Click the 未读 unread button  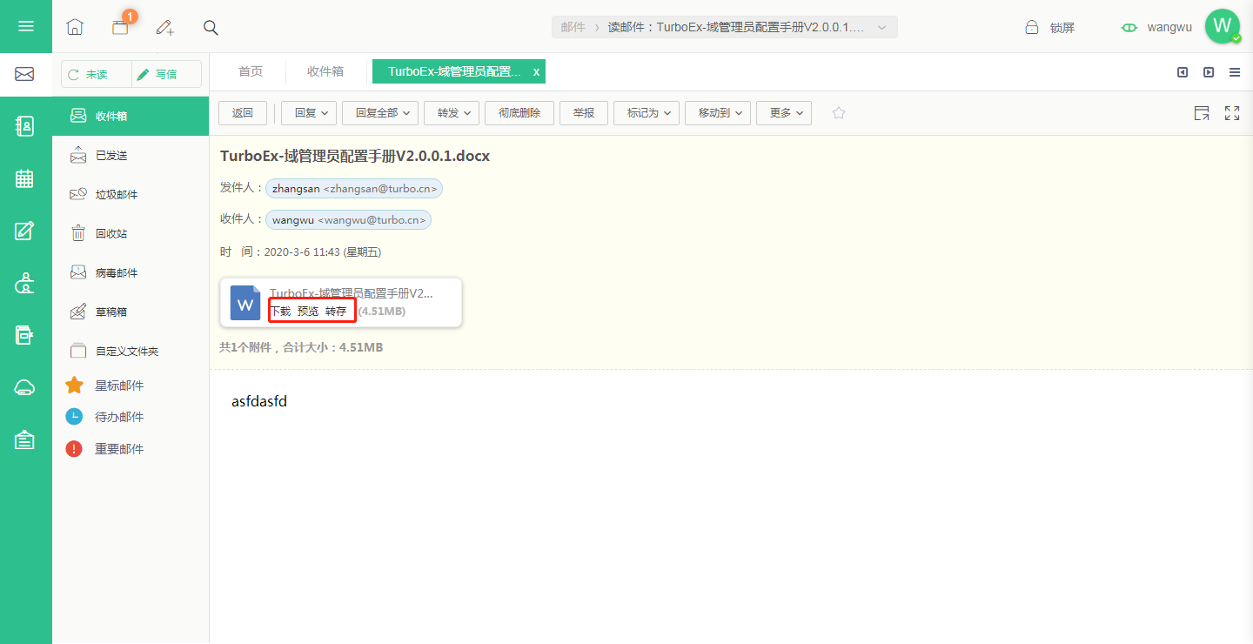pos(96,75)
